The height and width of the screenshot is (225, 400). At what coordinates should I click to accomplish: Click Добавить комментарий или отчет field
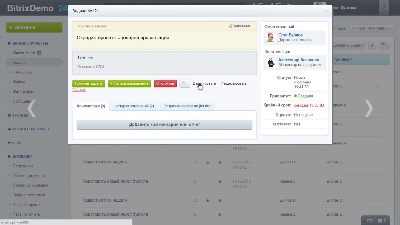coord(164,124)
